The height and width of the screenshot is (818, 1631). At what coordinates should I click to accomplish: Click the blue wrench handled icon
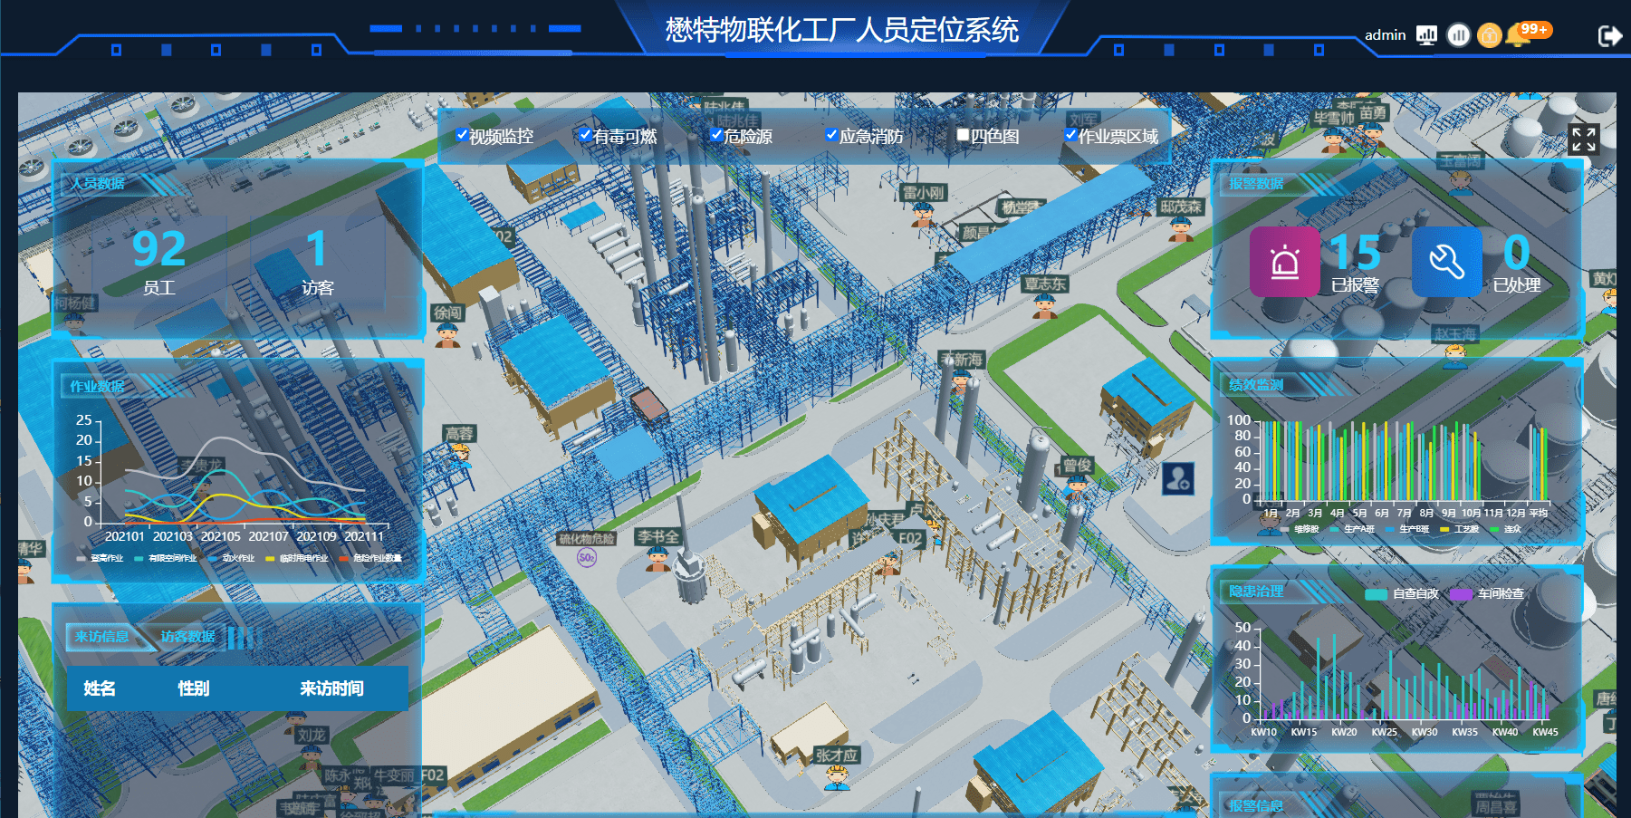(x=1446, y=261)
